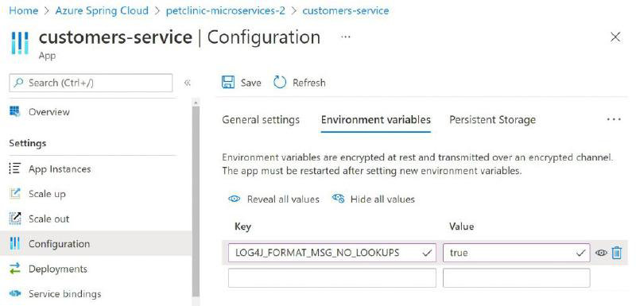
Task: Delete the LOG4J_FORMAT_MSG_NO_LOOKUPS variable with the trash icon
Action: point(617,253)
